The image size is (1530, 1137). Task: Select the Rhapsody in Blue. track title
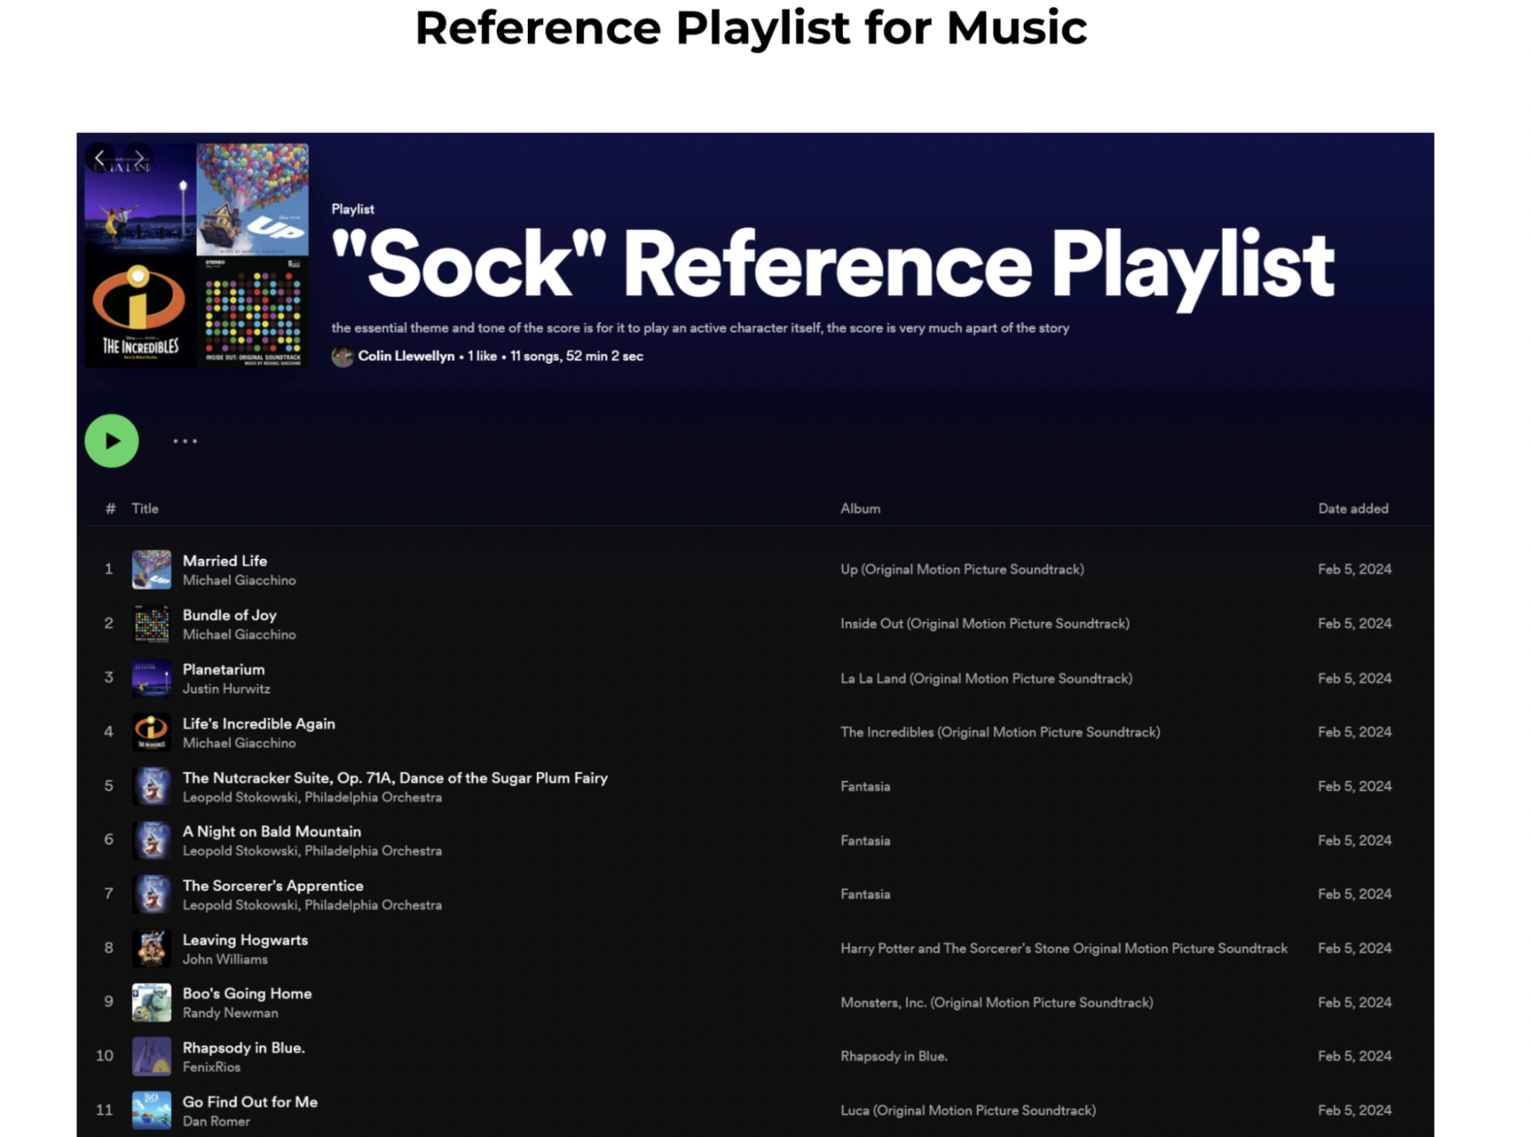tap(243, 1047)
